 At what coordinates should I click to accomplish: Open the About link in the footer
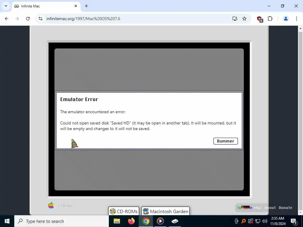[270, 208]
